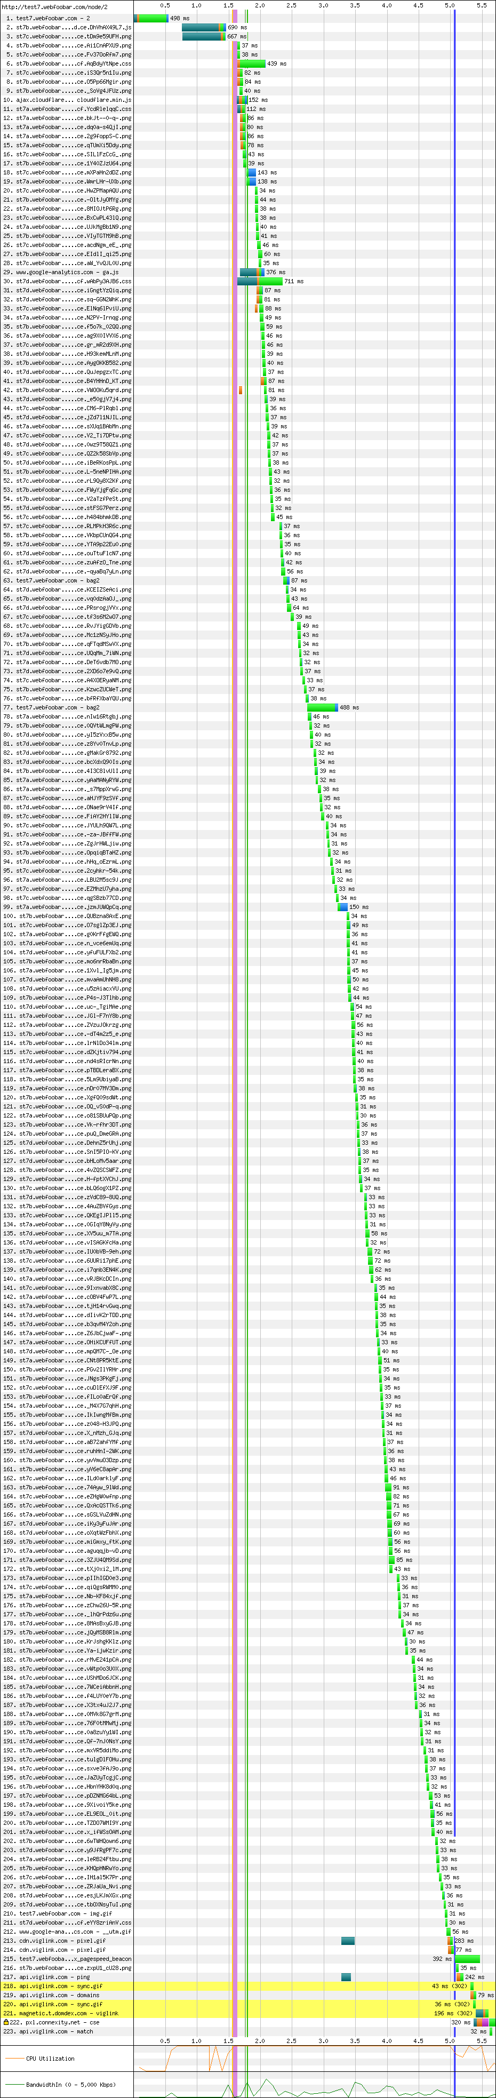Click the 143 ms label on row 18
The width and height of the screenshot is (496, 2098).
pyautogui.click(x=267, y=173)
